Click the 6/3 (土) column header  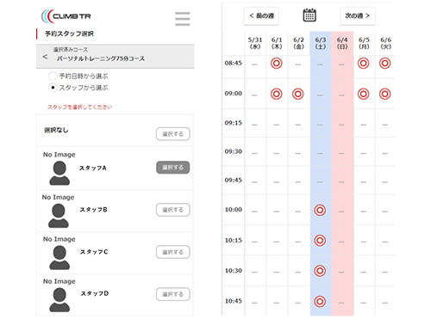[x=321, y=43]
